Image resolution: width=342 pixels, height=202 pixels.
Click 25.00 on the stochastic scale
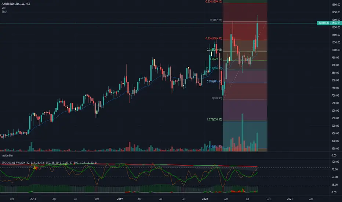click(335, 185)
